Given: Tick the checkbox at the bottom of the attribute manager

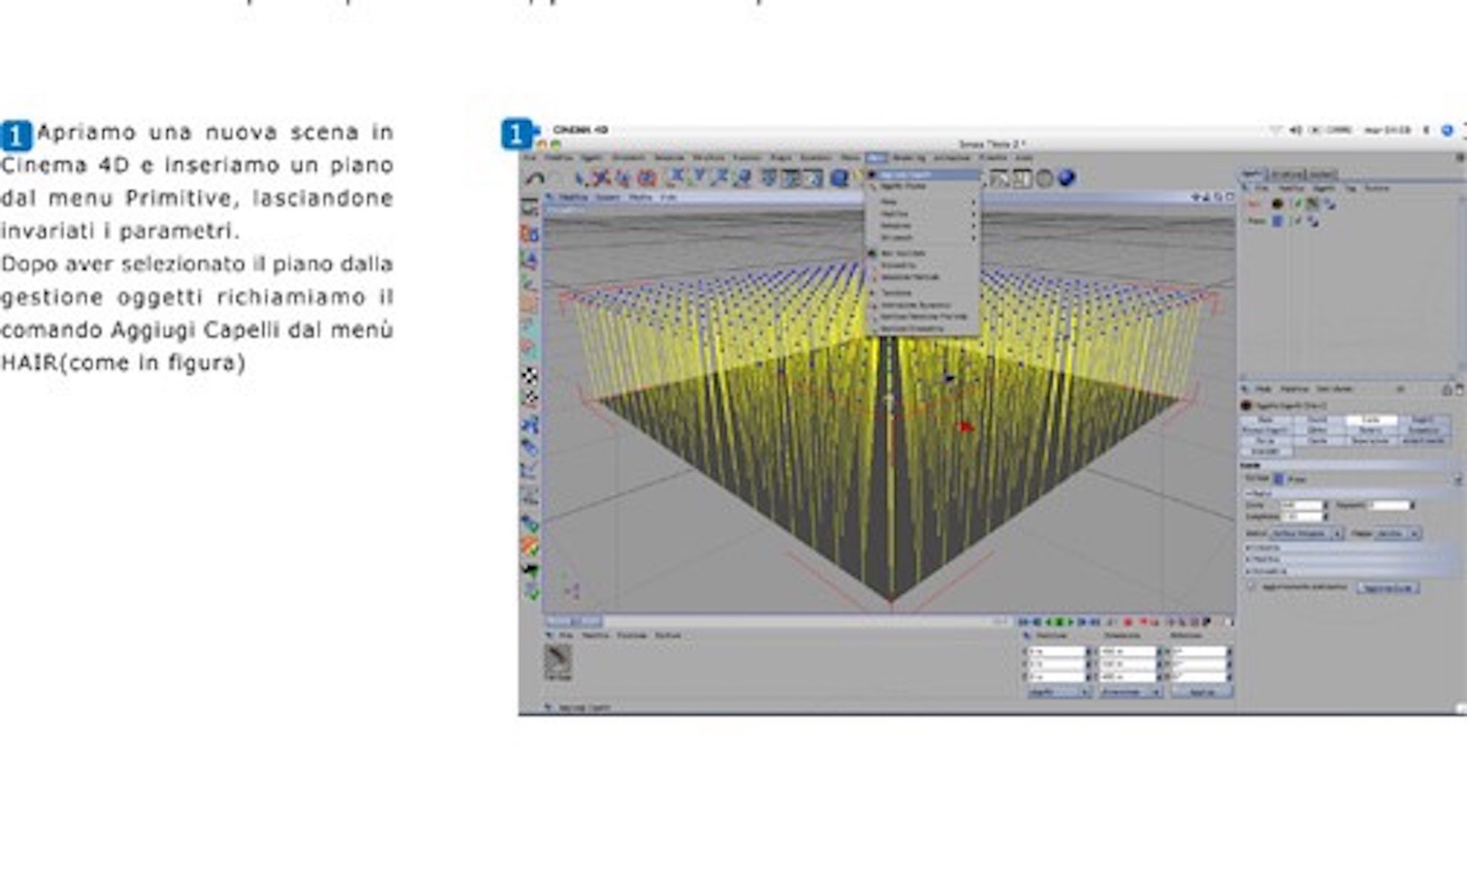Looking at the screenshot, I should tap(1251, 586).
